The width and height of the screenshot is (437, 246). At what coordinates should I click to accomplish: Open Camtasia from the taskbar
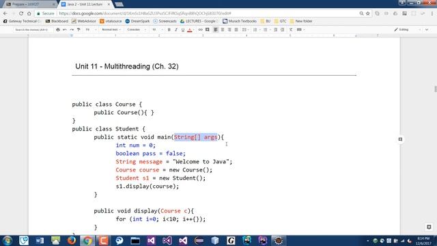103,241
